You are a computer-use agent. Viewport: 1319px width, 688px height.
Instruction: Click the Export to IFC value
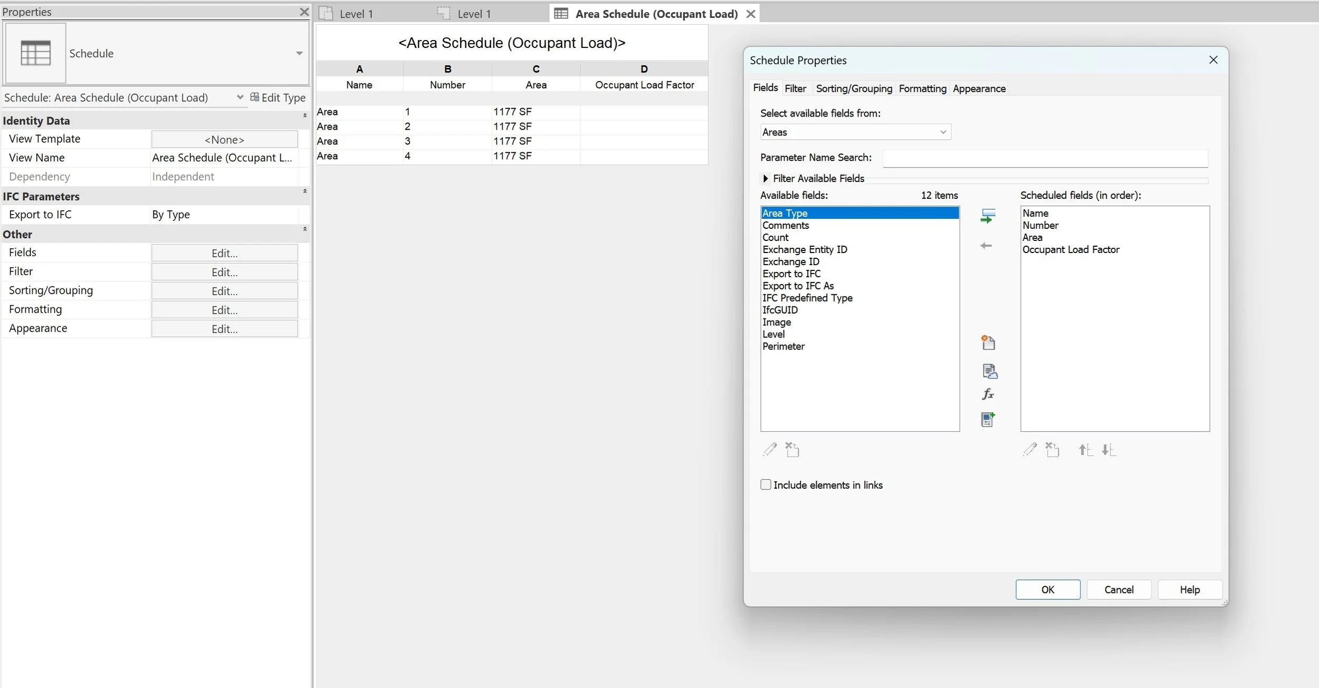pyautogui.click(x=224, y=215)
